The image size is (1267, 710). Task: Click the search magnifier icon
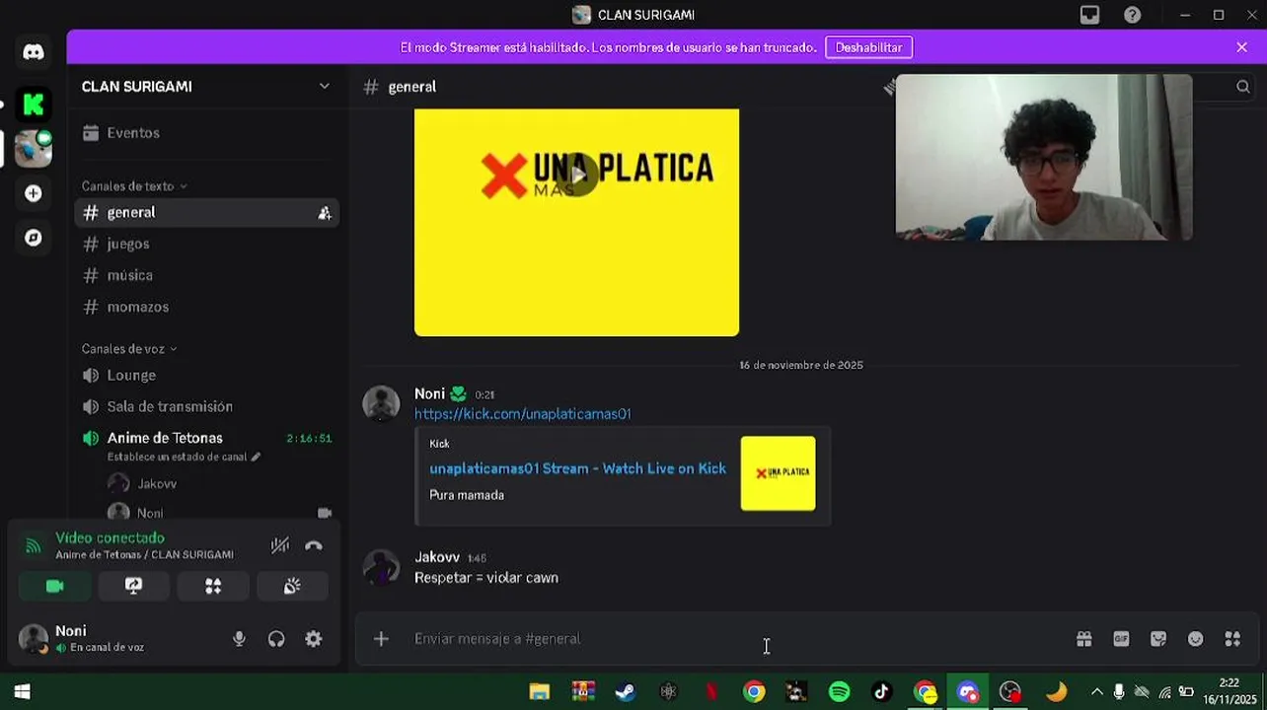(x=1243, y=87)
